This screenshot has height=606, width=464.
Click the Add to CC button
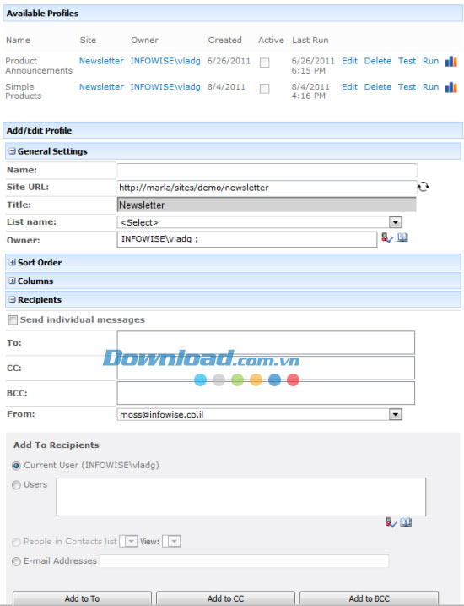(x=225, y=598)
